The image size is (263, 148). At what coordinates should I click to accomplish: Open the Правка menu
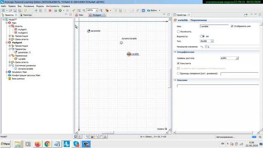[x=12, y=6]
